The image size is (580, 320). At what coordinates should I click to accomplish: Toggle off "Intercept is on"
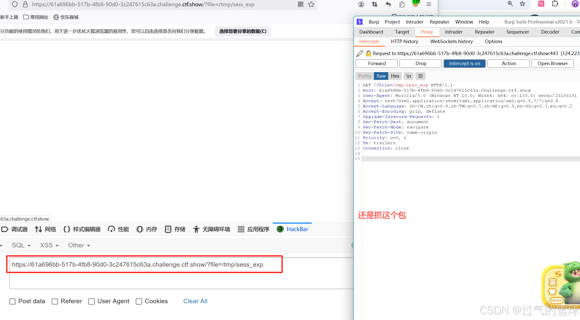pos(464,63)
